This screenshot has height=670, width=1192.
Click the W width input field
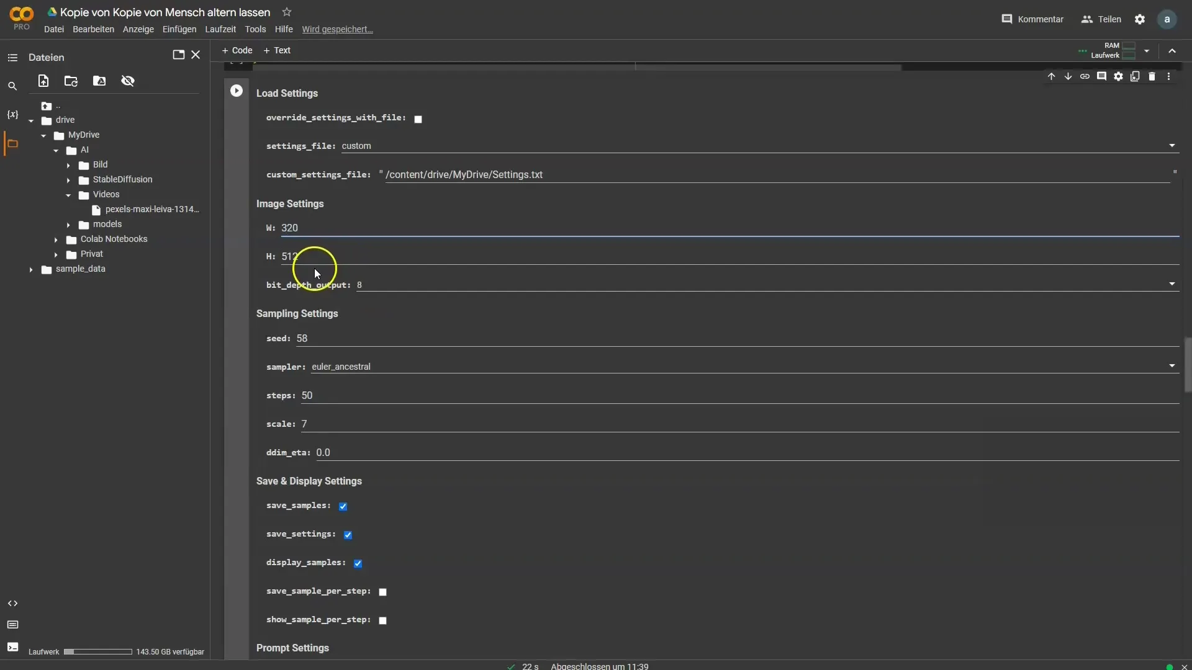[x=729, y=228]
